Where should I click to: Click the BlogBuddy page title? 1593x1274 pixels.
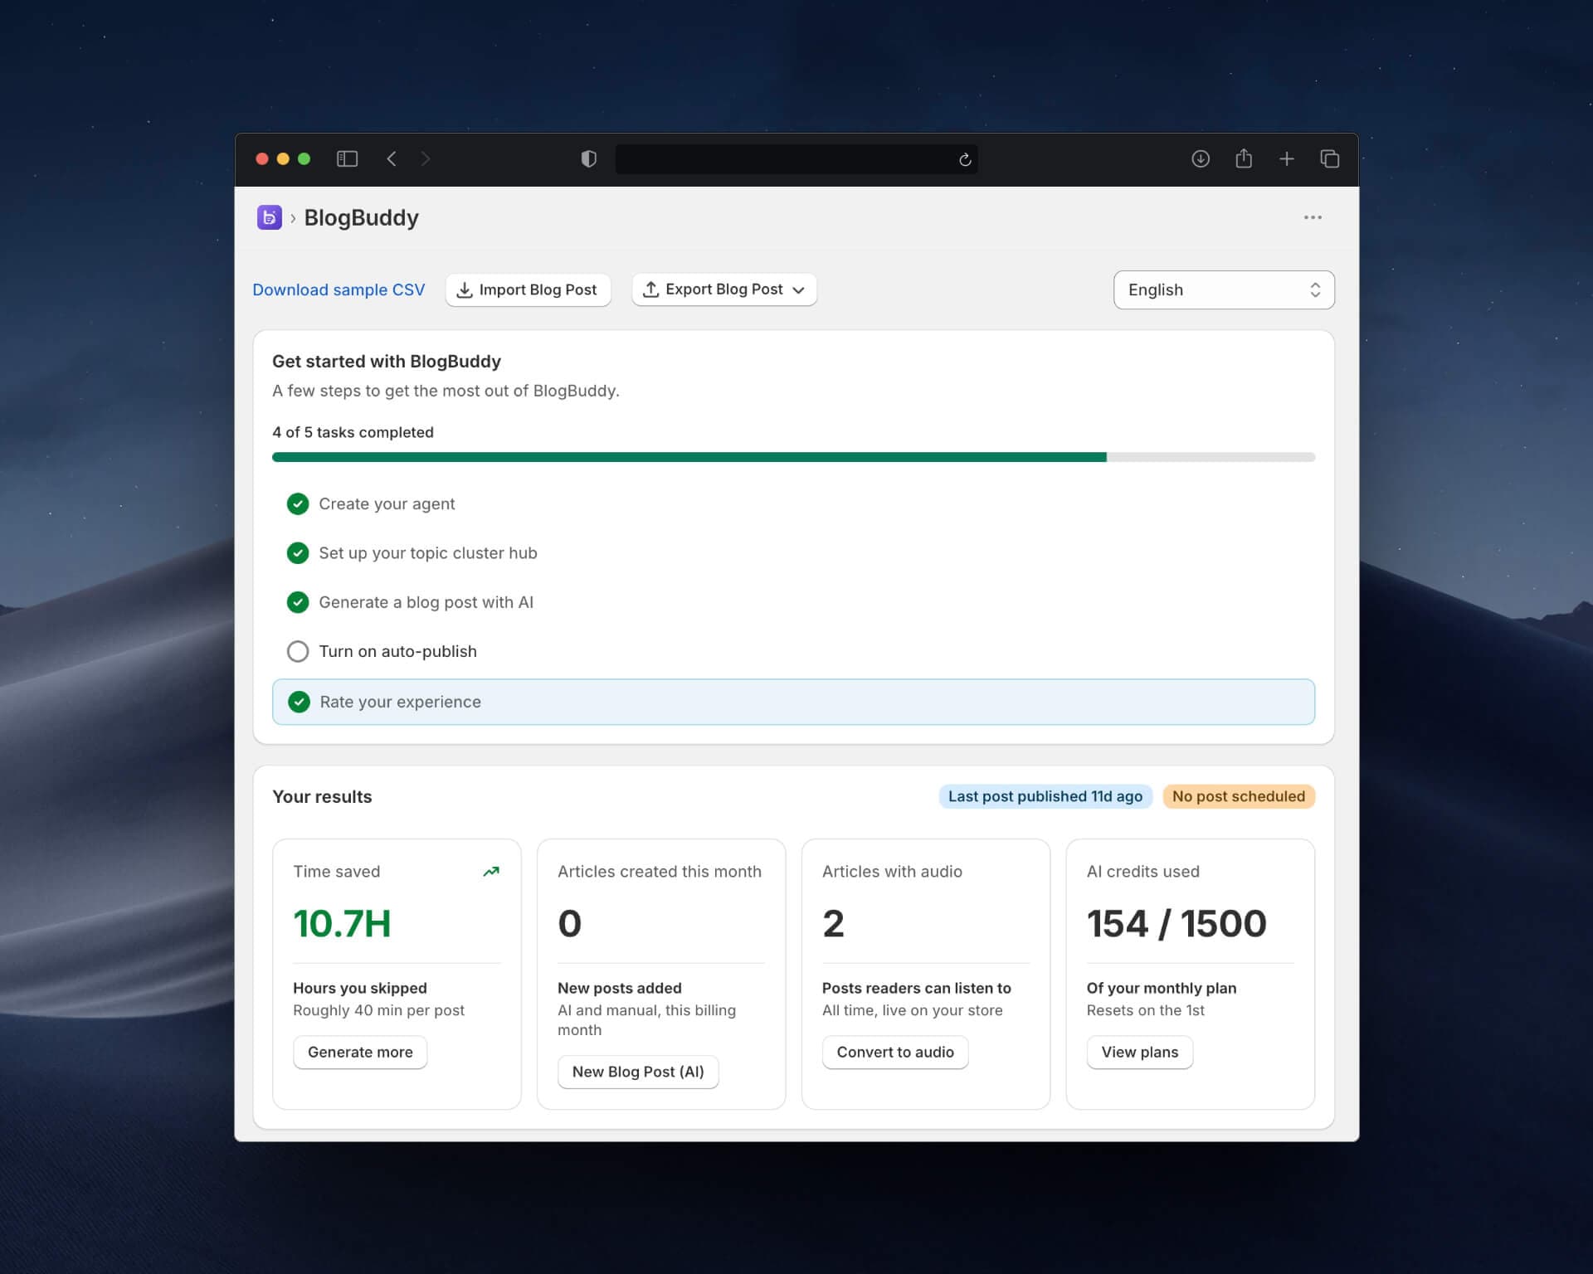361,217
